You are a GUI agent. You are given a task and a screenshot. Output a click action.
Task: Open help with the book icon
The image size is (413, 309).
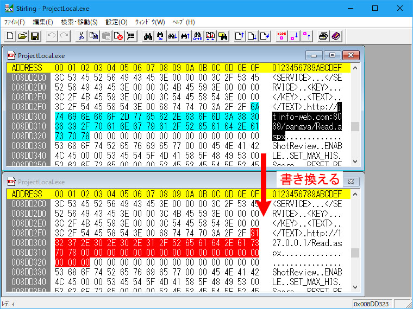tap(336, 36)
